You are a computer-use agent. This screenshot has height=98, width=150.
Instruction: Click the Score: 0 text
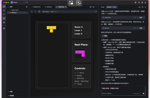coord(78,27)
